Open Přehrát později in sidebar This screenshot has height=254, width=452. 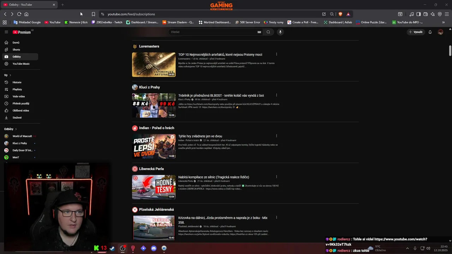click(20, 103)
